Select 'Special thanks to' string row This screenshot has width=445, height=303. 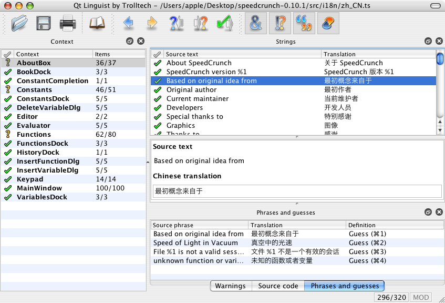pyautogui.click(x=294, y=117)
